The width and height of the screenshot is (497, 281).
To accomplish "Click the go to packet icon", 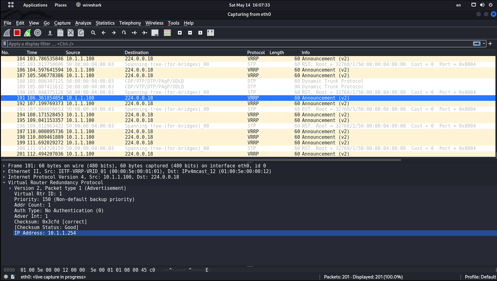I will pos(124,33).
